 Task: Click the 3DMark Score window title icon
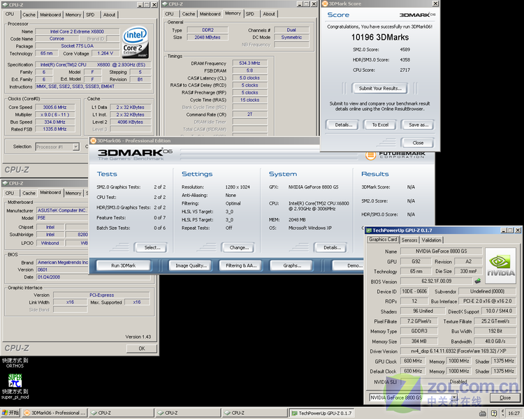(x=324, y=3)
